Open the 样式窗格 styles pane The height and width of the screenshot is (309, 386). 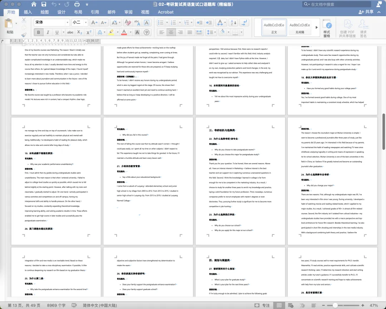pyautogui.click(x=327, y=29)
